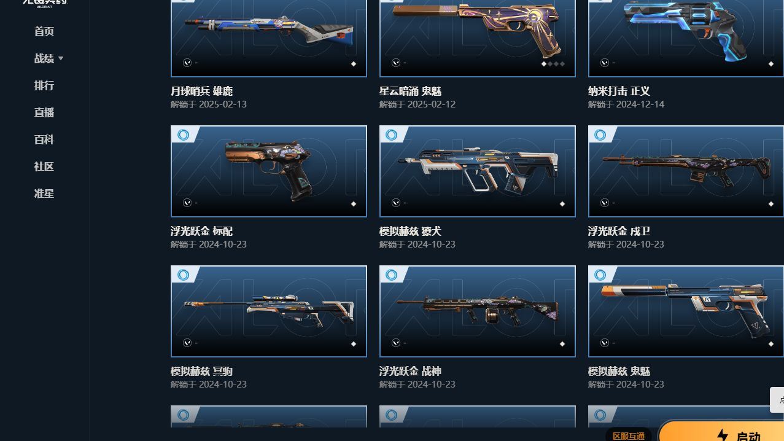784x441 pixels.
Task: Click the blue ring badge on 浮光跃金 标配 card
Action: (183, 135)
